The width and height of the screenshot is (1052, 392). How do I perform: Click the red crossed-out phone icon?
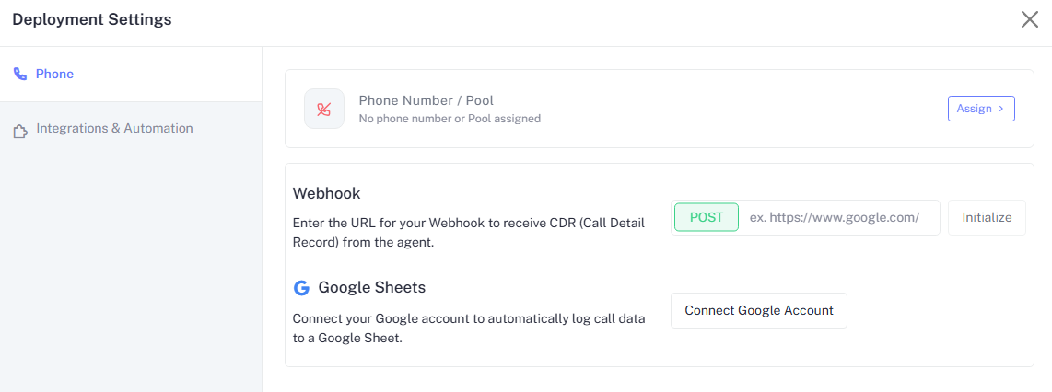click(324, 109)
